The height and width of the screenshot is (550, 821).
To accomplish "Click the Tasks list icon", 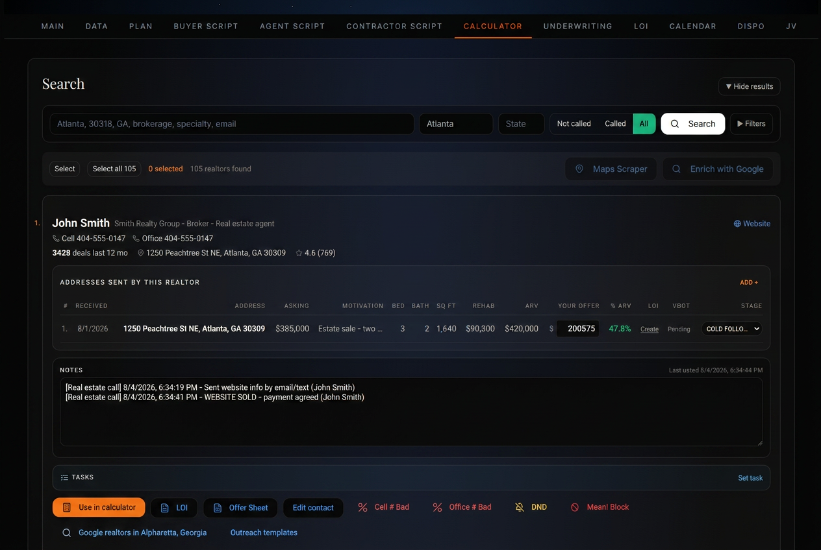I will click(64, 477).
